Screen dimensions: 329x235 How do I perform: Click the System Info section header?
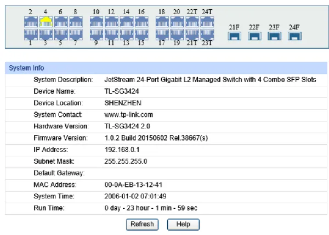tap(166, 68)
